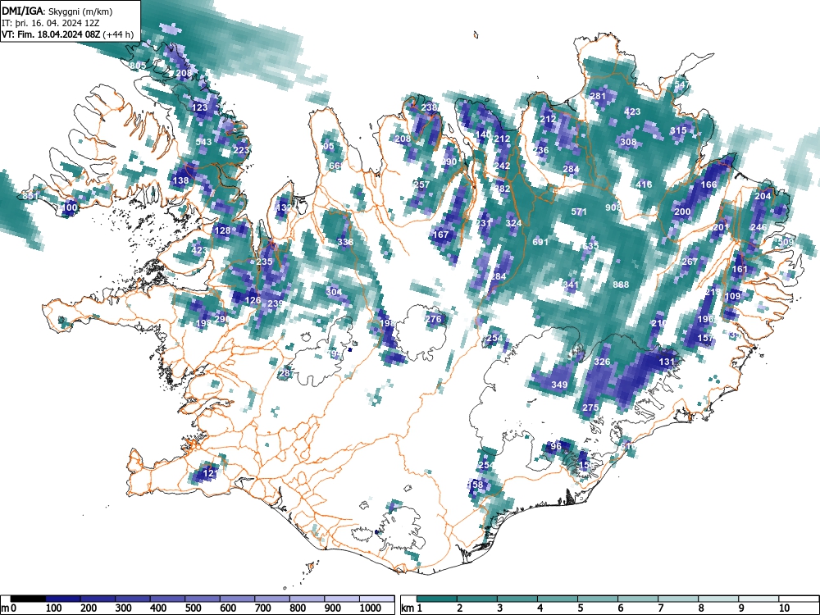This screenshot has width=820, height=615.
Task: Click the legend swatch between 100 and 200 m
Action: click(63, 599)
